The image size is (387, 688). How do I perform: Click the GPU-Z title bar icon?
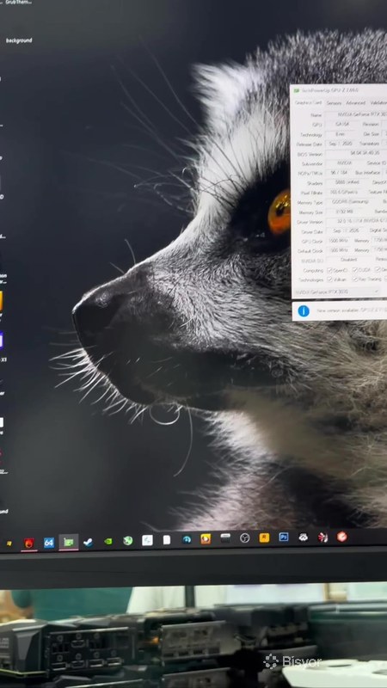pyautogui.click(x=297, y=90)
